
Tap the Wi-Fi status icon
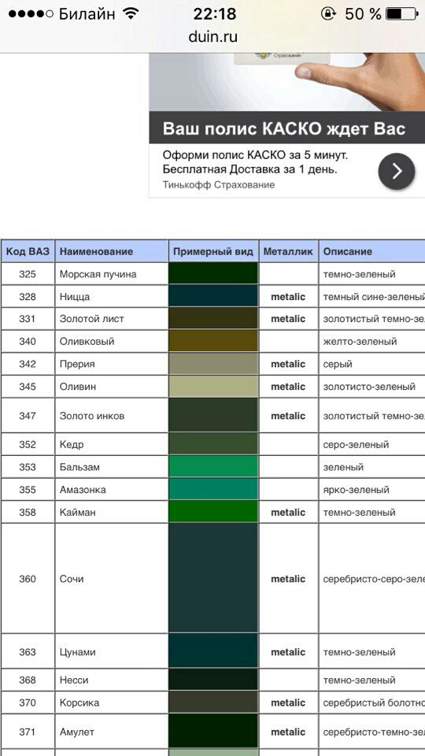click(131, 13)
